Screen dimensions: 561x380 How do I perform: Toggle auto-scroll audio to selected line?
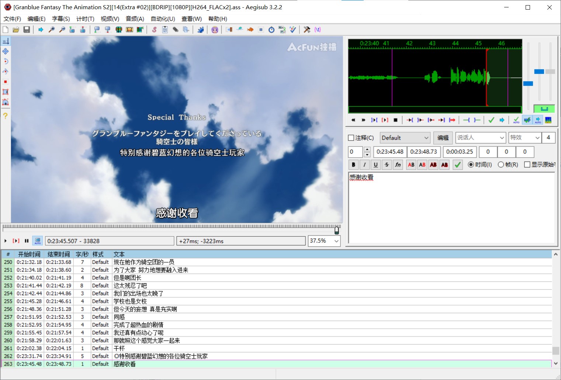click(x=538, y=120)
